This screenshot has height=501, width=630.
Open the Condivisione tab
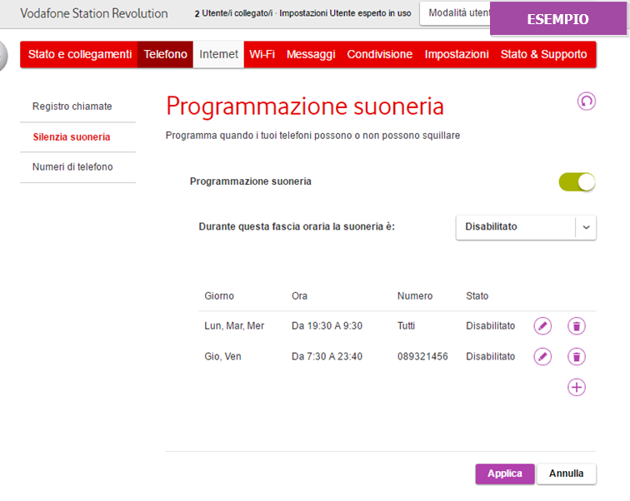pos(380,54)
